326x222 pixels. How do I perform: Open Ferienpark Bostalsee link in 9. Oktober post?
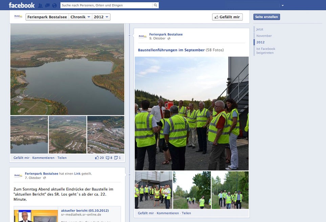point(166,34)
